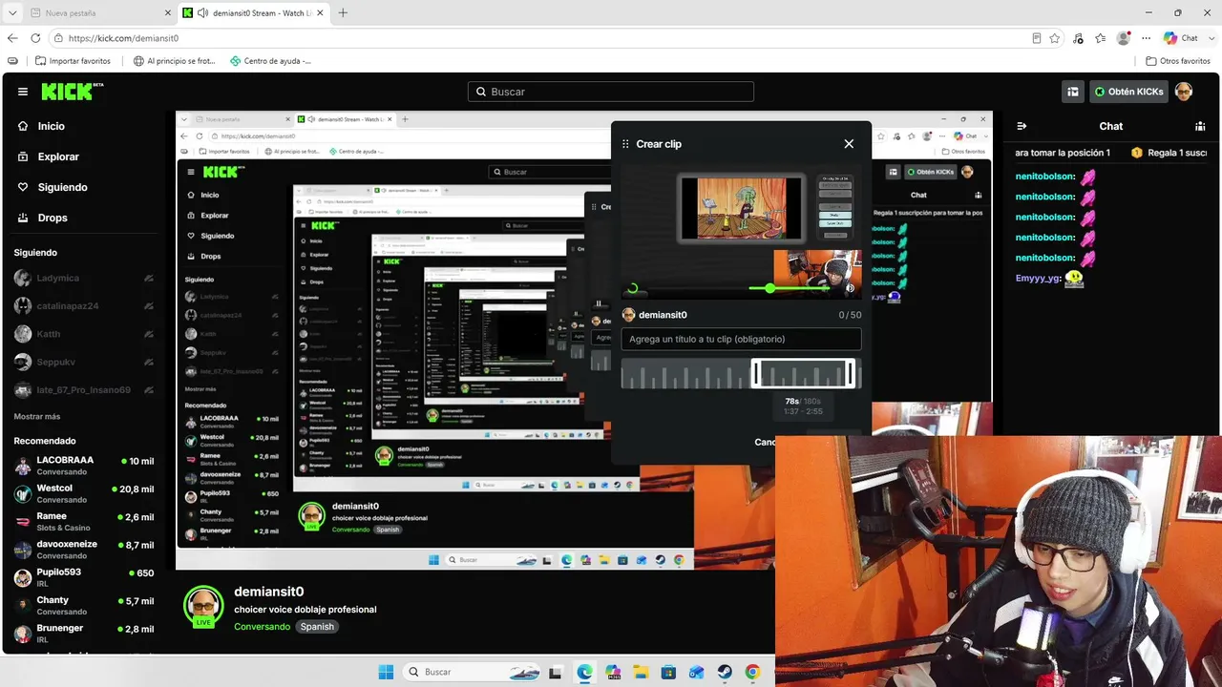Reload the Kick page

click(x=35, y=38)
